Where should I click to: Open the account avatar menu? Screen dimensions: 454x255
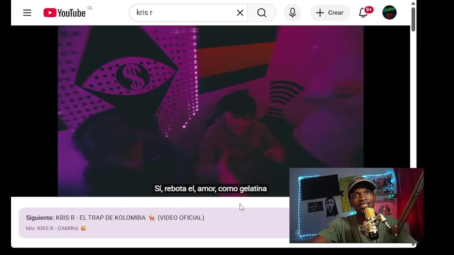click(x=389, y=13)
